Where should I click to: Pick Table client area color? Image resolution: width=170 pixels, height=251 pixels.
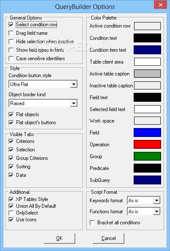(x=147, y=62)
